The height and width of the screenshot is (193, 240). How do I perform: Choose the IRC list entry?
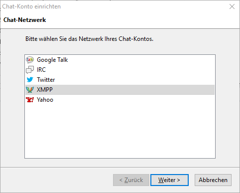coord(120,70)
